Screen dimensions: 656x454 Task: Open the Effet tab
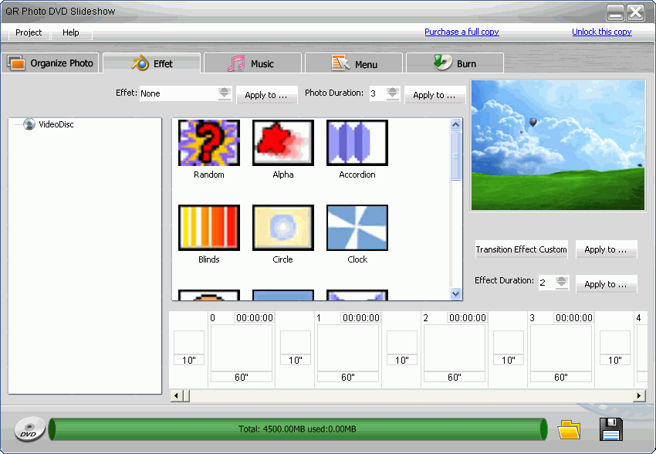(x=152, y=63)
